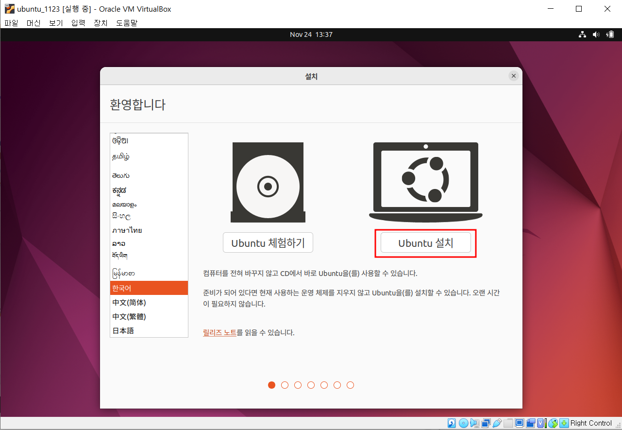Open the 입력 menu
The image size is (622, 430).
click(78, 22)
